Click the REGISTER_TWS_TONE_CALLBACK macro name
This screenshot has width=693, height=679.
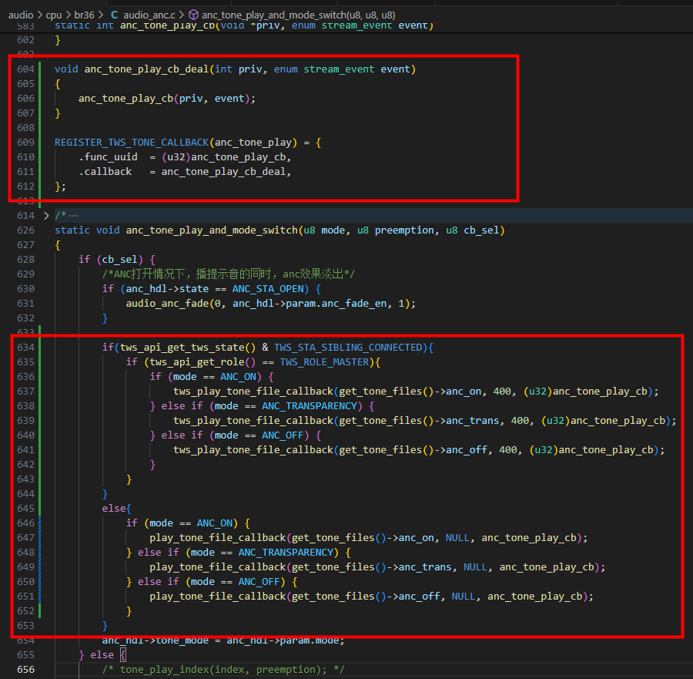click(x=132, y=143)
